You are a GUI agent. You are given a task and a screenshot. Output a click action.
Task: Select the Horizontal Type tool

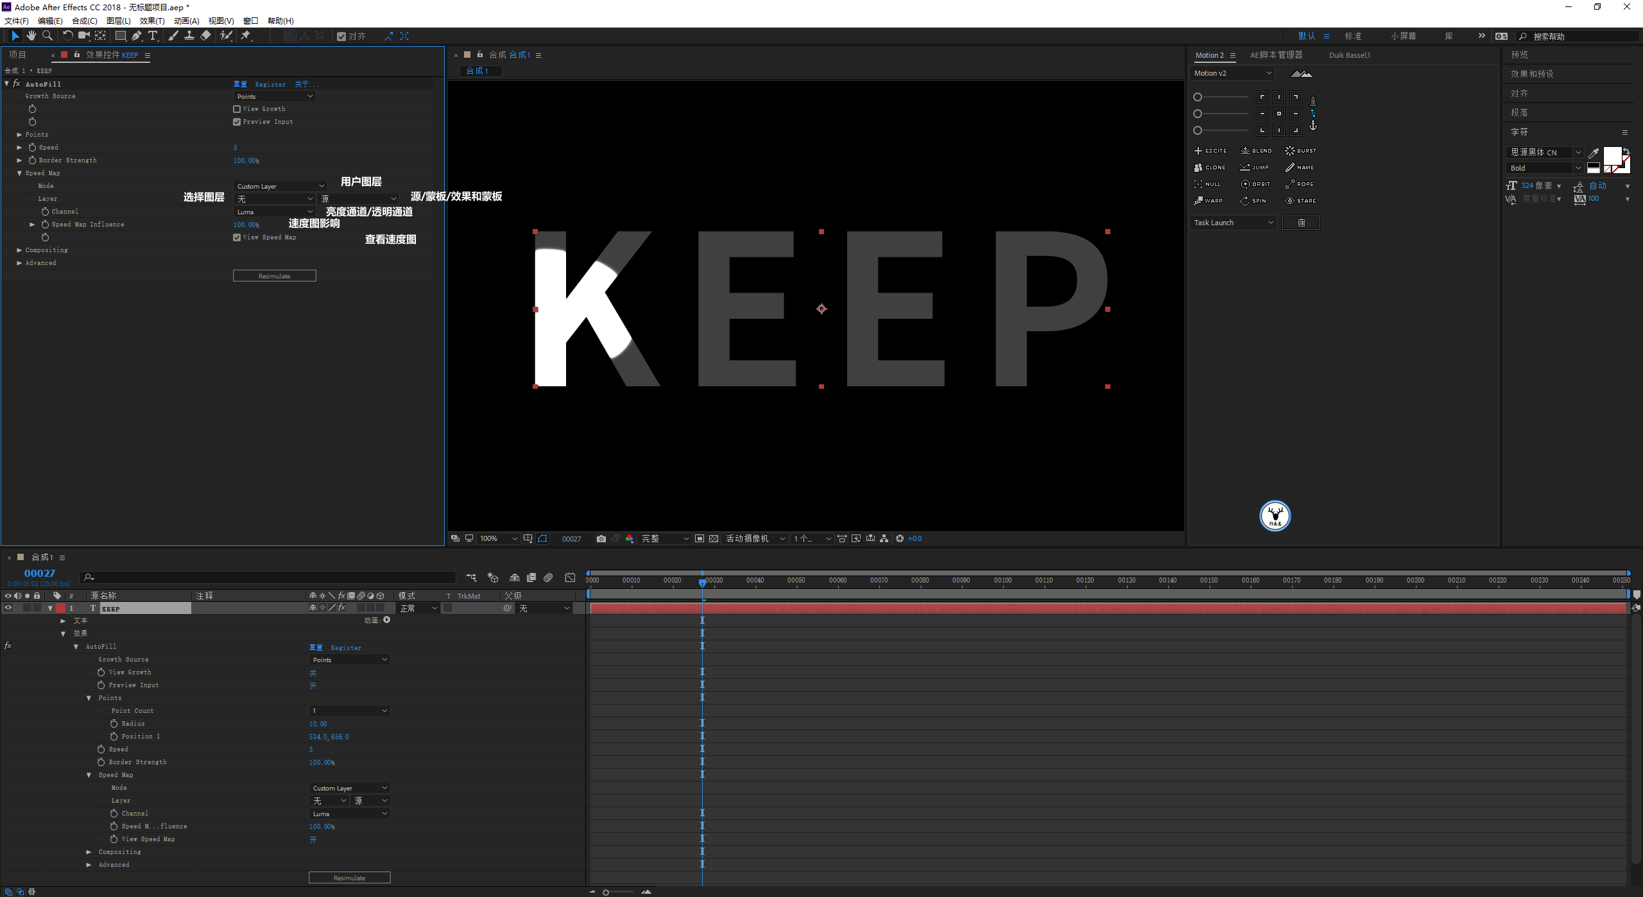[x=153, y=36]
